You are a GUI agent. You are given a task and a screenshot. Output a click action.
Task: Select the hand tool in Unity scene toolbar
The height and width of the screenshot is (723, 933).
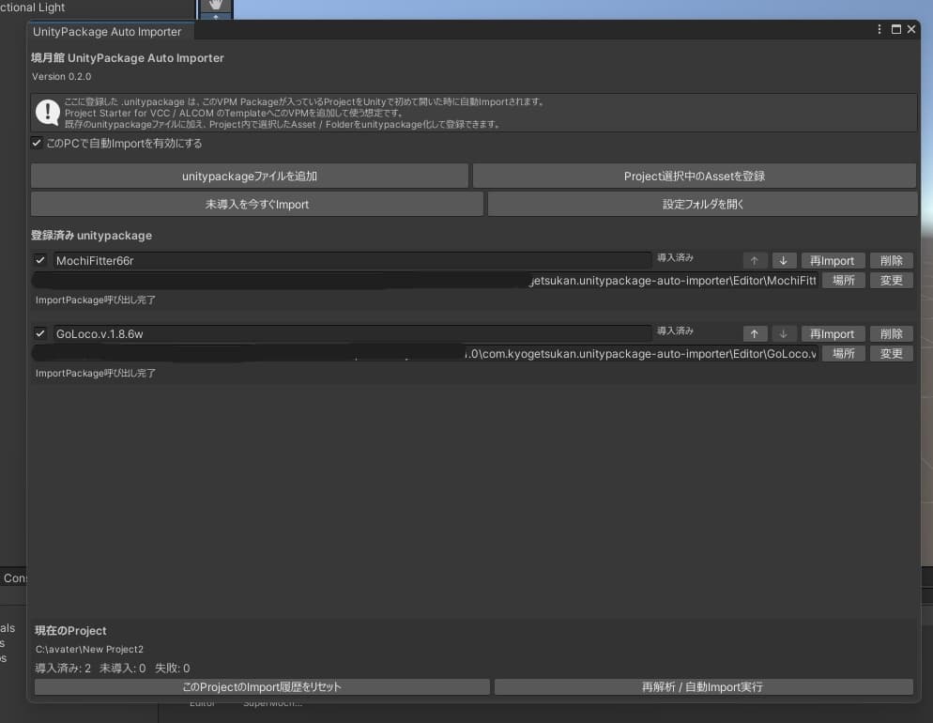[215, 6]
